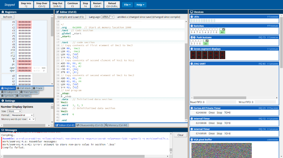Click the Messages envelope icon
The height and width of the screenshot is (158, 283).
pos(3,130)
